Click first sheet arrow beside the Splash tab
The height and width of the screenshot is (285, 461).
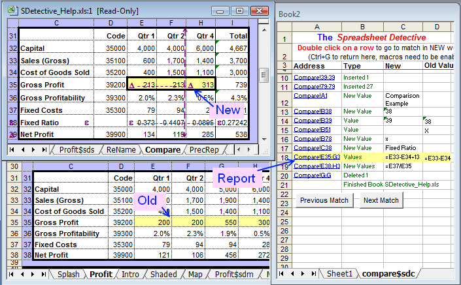click(x=11, y=275)
